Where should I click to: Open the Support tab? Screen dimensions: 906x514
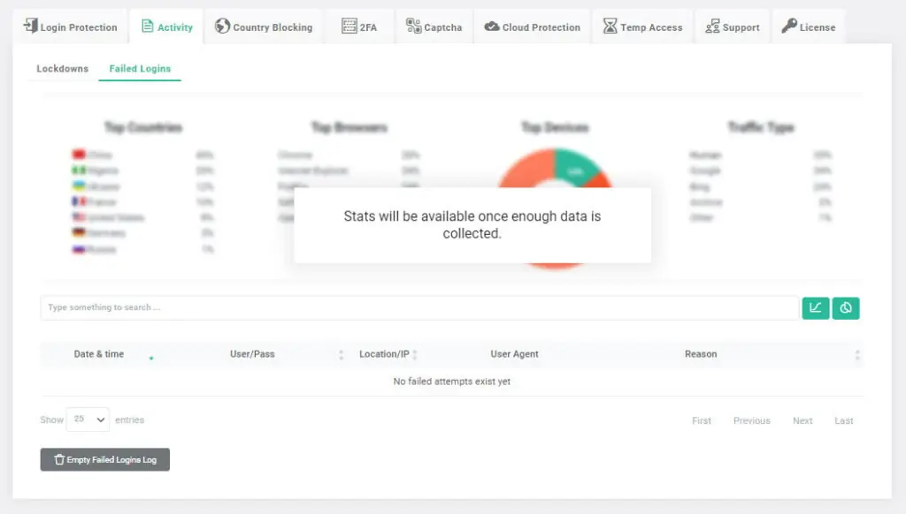[733, 27]
